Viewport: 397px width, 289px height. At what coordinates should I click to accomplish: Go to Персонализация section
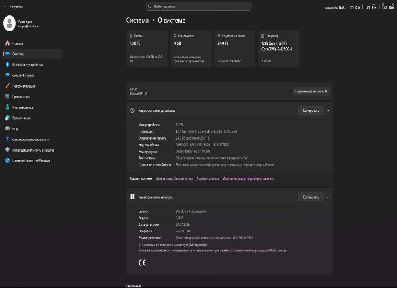pos(32,86)
